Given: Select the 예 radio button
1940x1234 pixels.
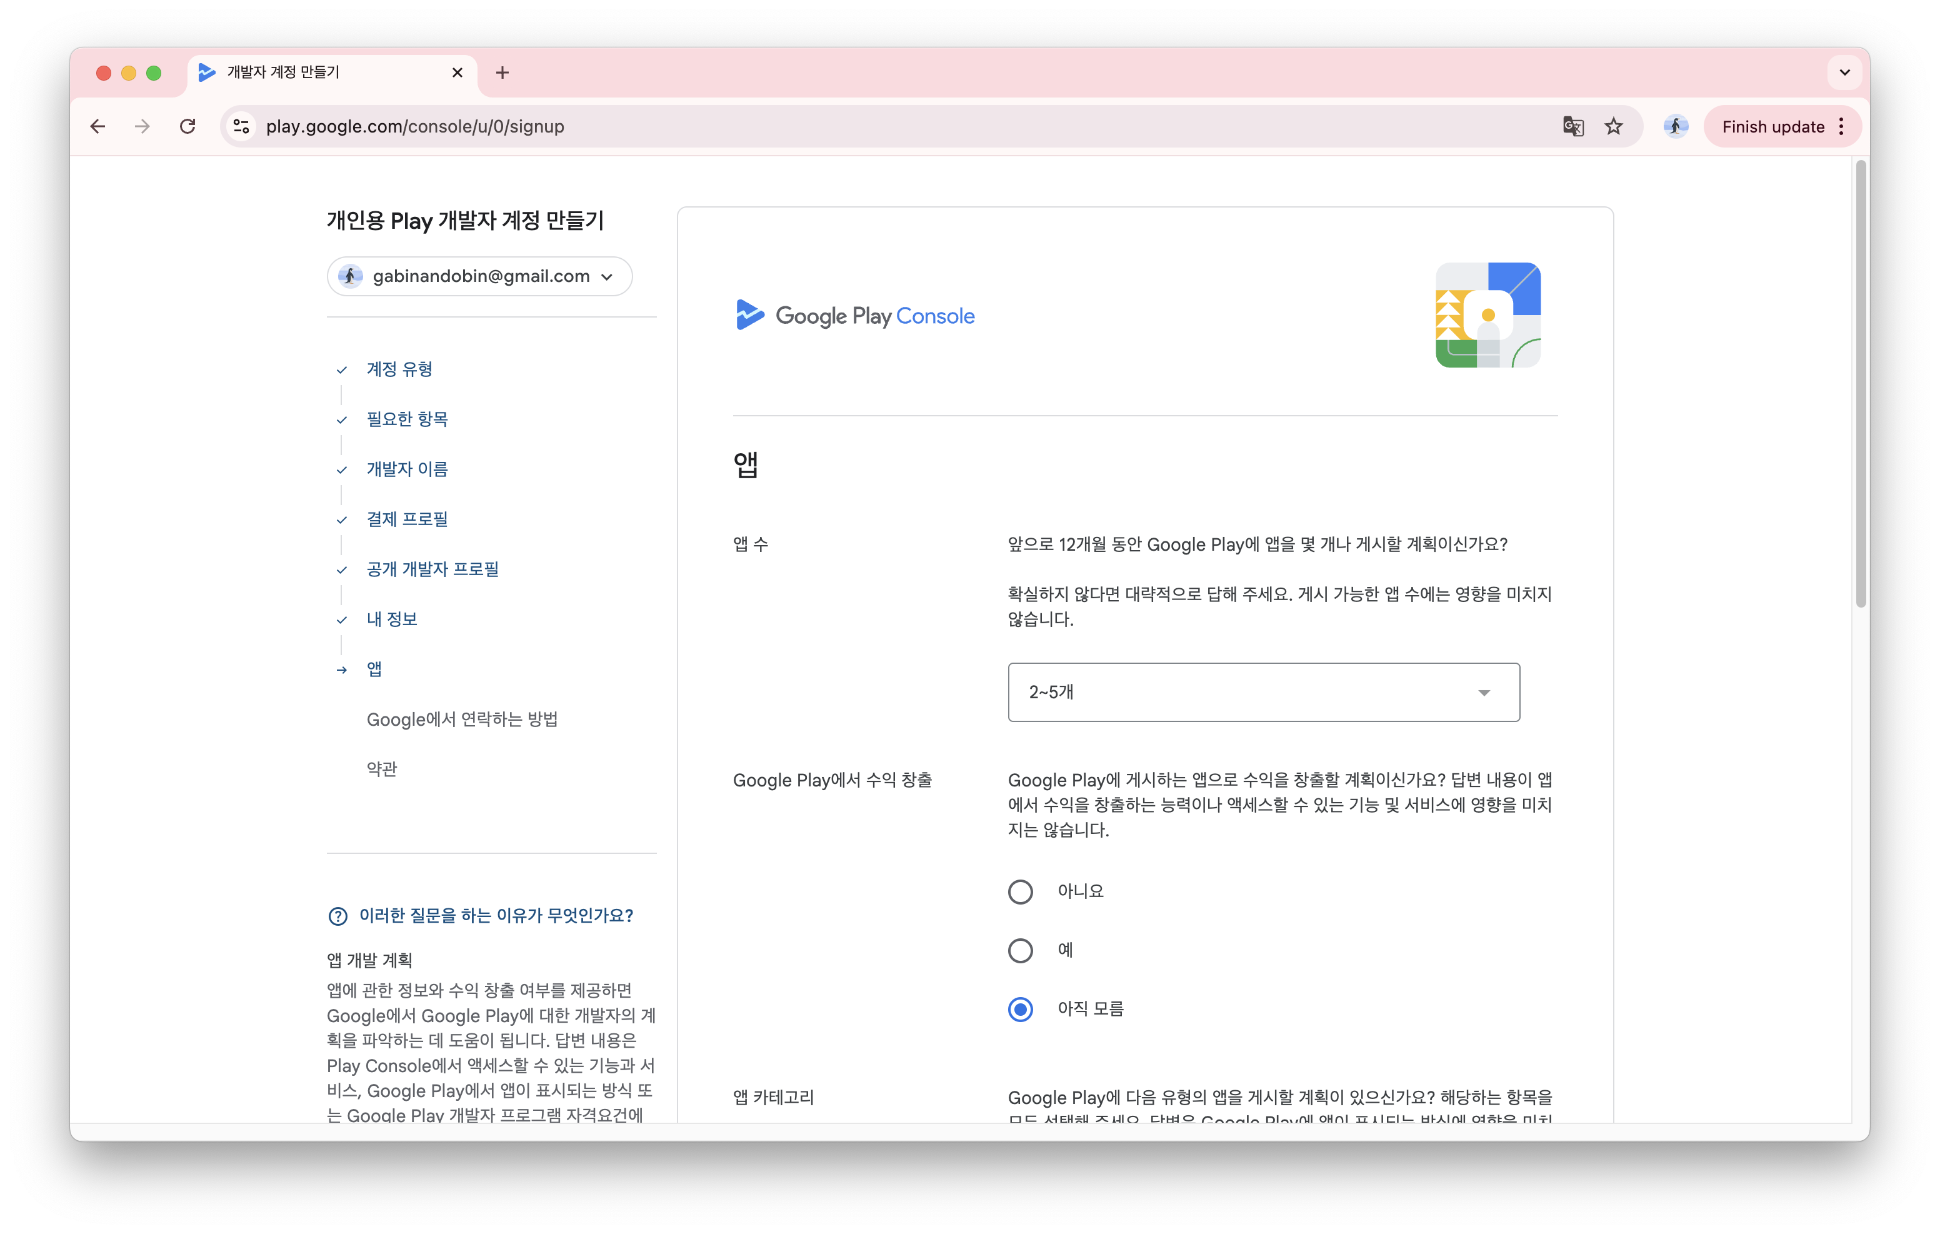Looking at the screenshot, I should pos(1021,950).
